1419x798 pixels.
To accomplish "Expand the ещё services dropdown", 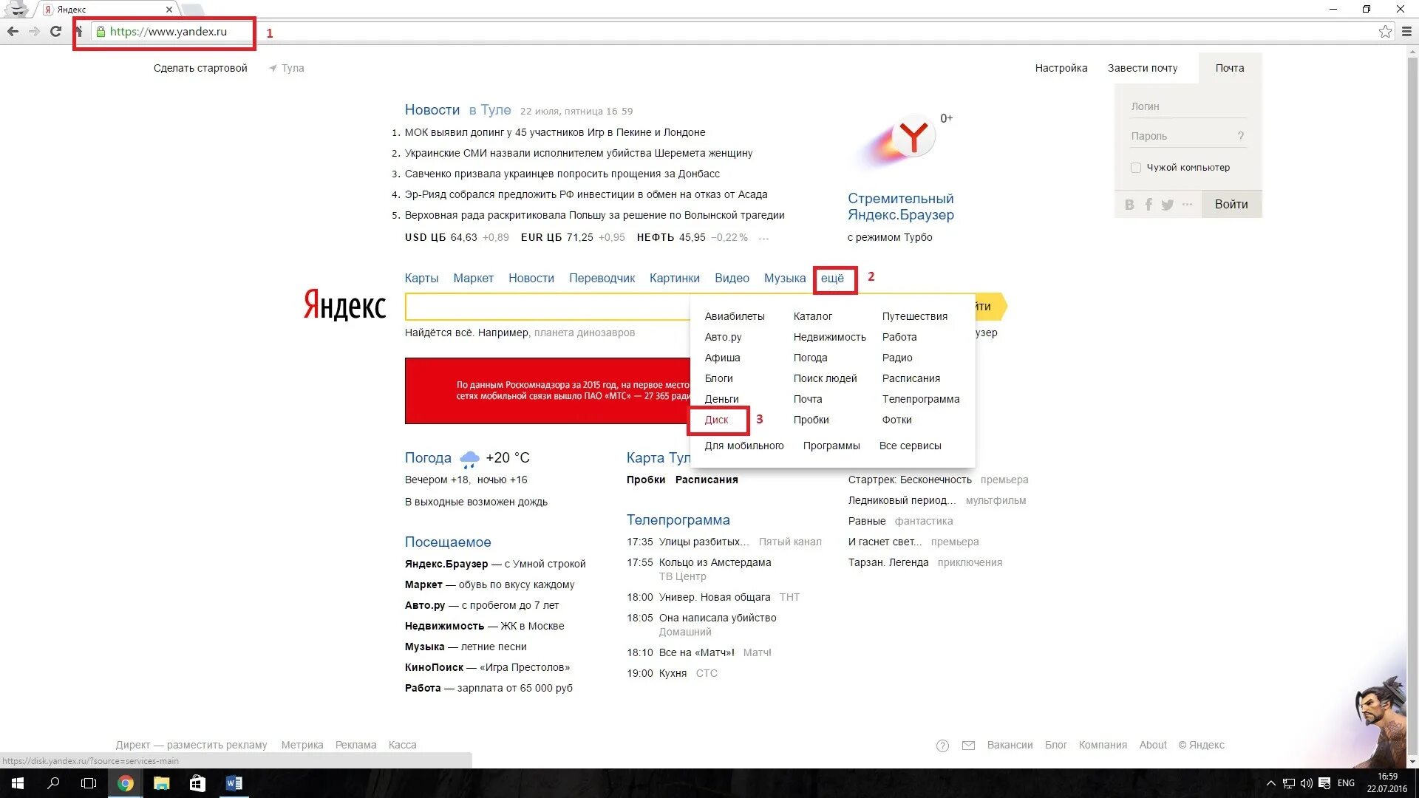I will click(832, 279).
